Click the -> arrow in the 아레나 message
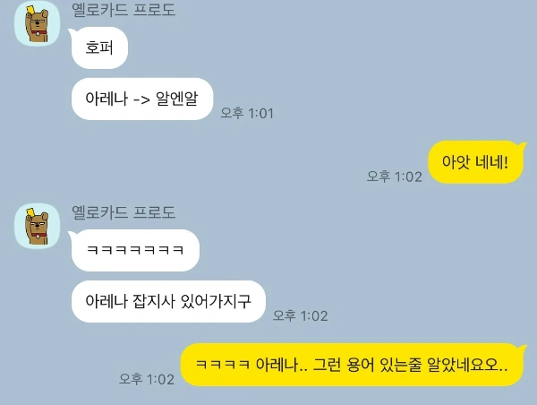The image size is (537, 405). 141,99
